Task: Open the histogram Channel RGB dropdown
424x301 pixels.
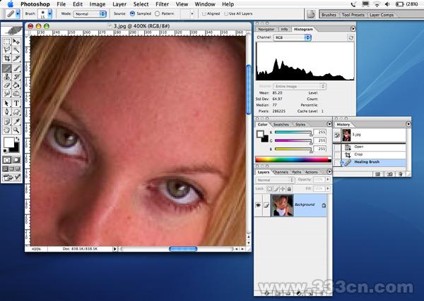Action: 290,37
